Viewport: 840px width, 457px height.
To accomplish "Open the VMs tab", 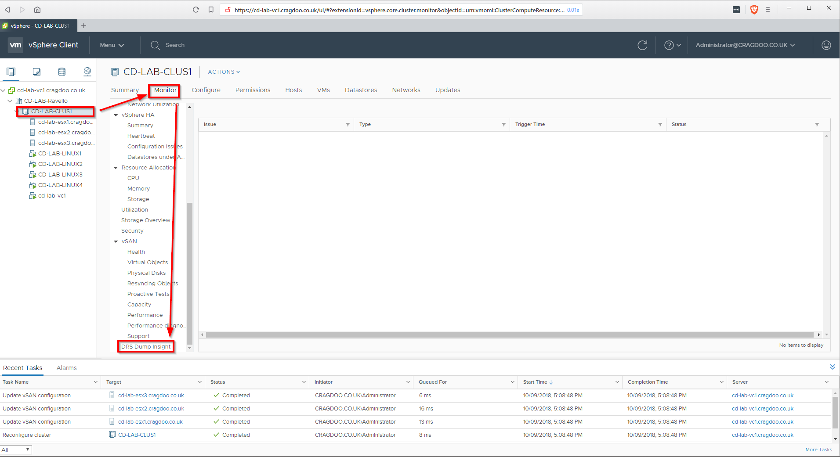I will coord(323,90).
